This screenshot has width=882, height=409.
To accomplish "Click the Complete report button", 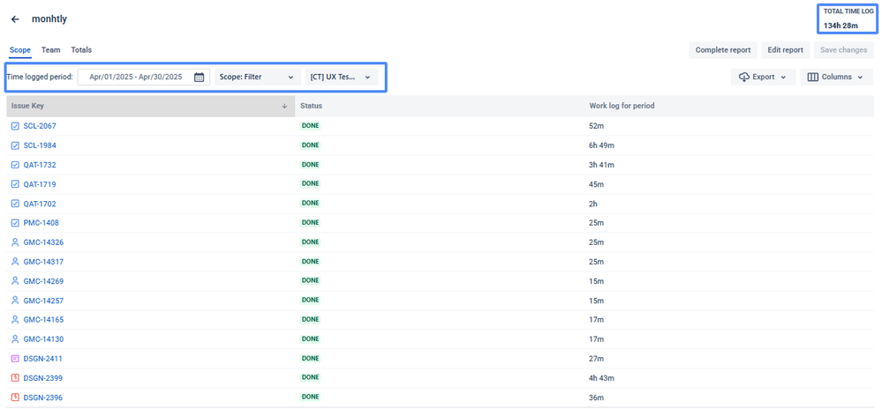I will click(723, 50).
